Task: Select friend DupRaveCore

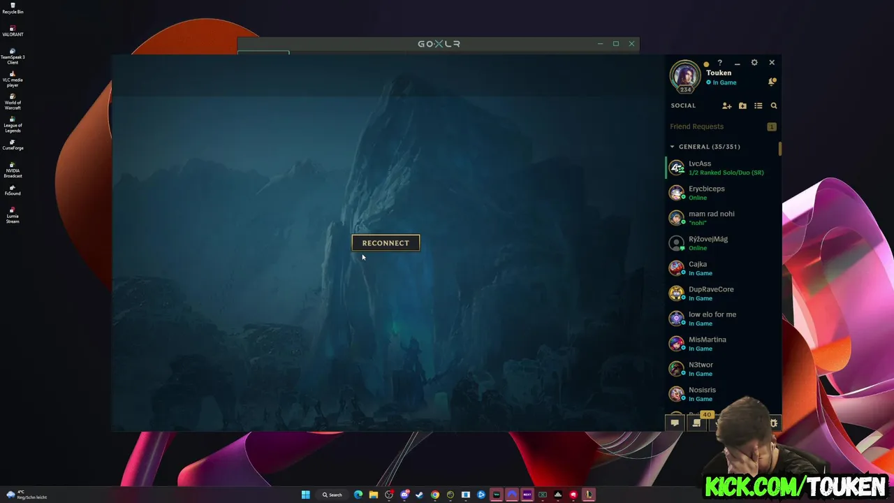Action: tap(723, 293)
